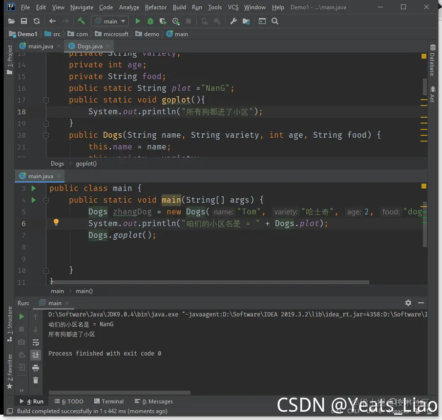Click vertical scrollbar of Dogs.java editor
The image size is (442, 420).
point(424,87)
